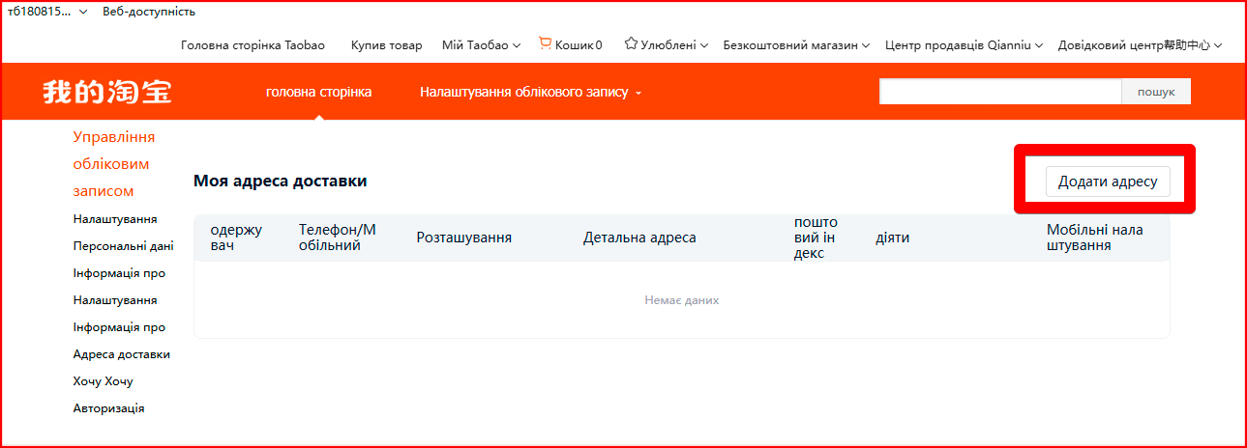Open Персональні дані in sidebar

pos(123,246)
